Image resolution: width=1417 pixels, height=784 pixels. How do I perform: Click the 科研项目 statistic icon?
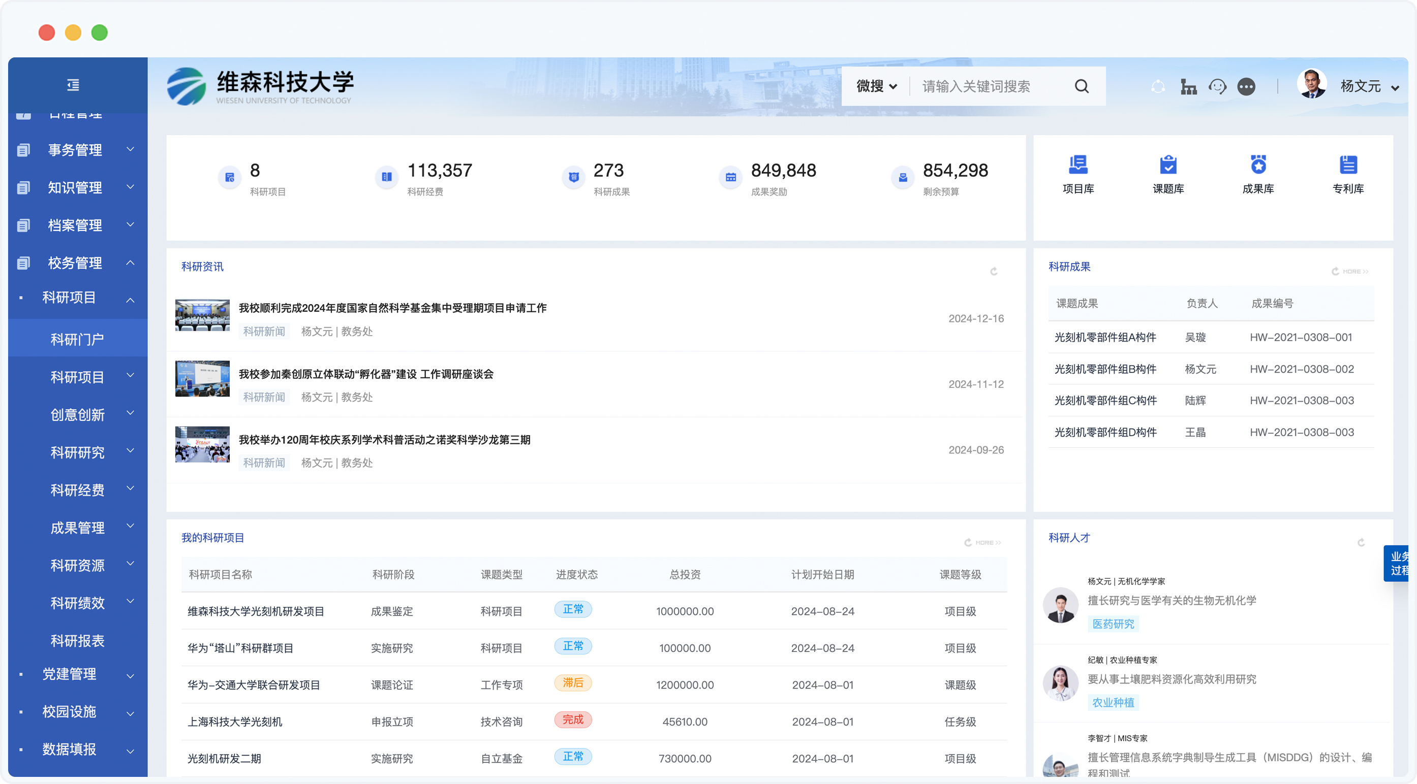pyautogui.click(x=230, y=177)
